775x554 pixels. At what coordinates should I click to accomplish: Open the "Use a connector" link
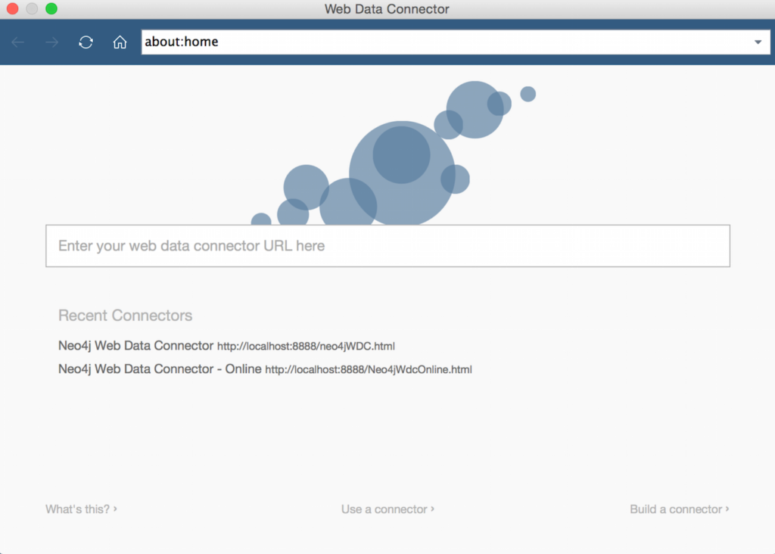(383, 509)
